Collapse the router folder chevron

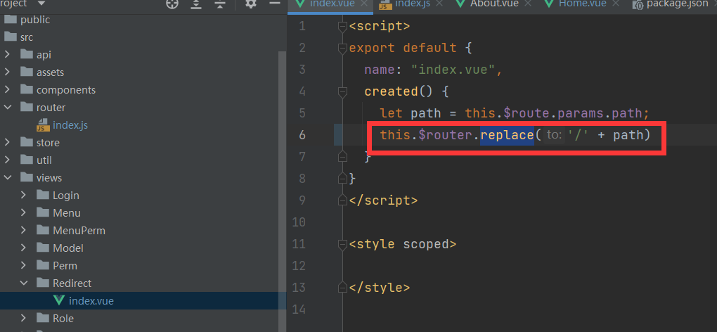point(7,108)
